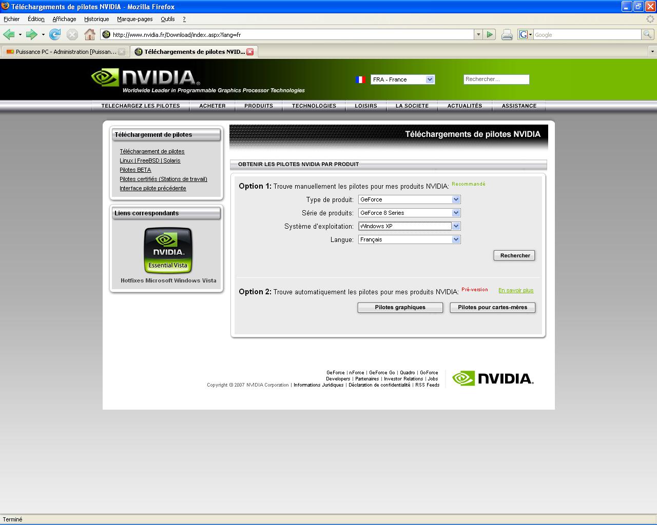Screen dimensions: 657x525
Task: Open the Fichier menu
Action: click(11, 19)
